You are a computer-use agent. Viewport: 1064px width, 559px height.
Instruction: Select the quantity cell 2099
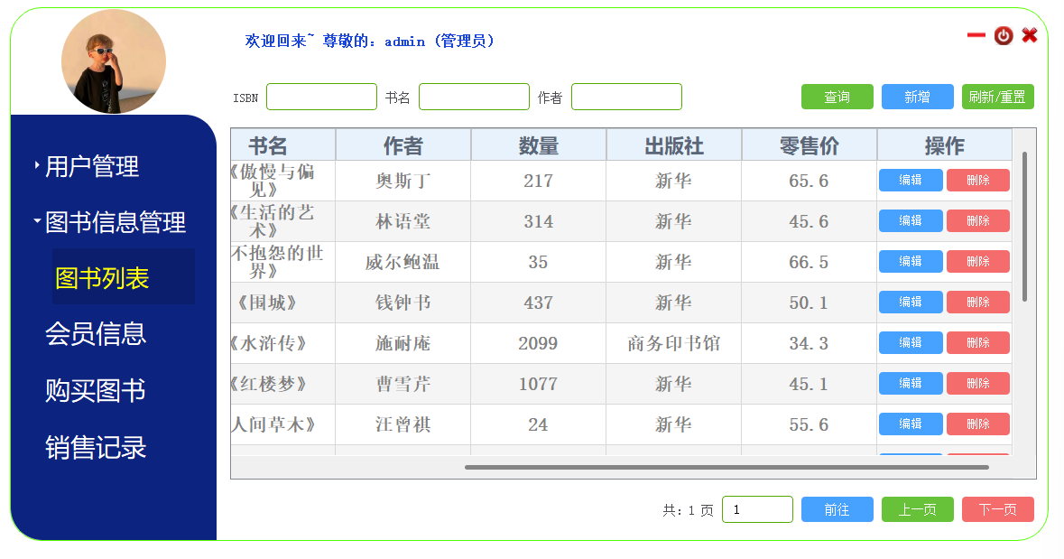(538, 343)
